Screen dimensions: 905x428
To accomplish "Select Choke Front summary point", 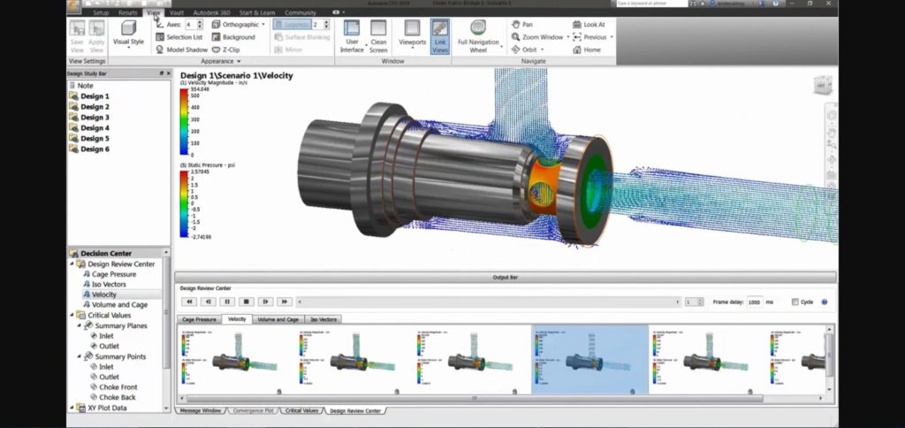I will point(118,387).
